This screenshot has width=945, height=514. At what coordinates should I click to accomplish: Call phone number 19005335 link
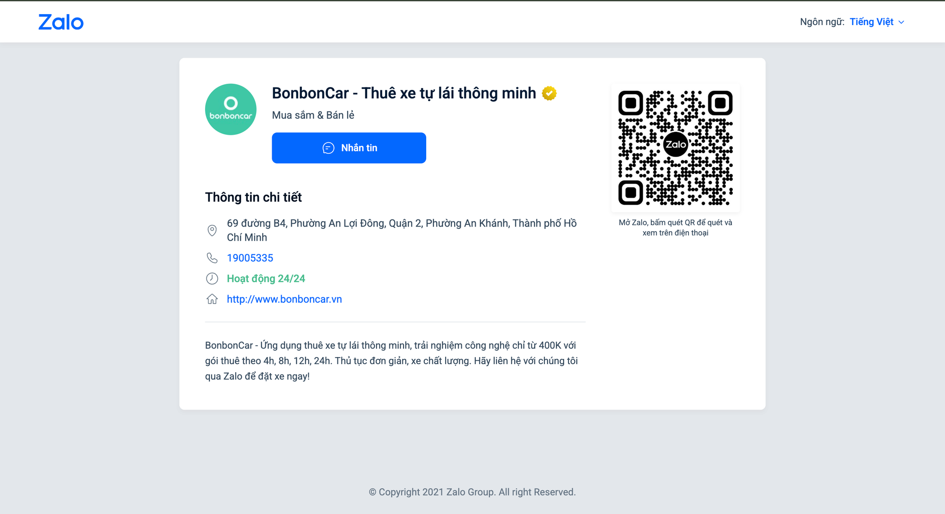pos(250,258)
